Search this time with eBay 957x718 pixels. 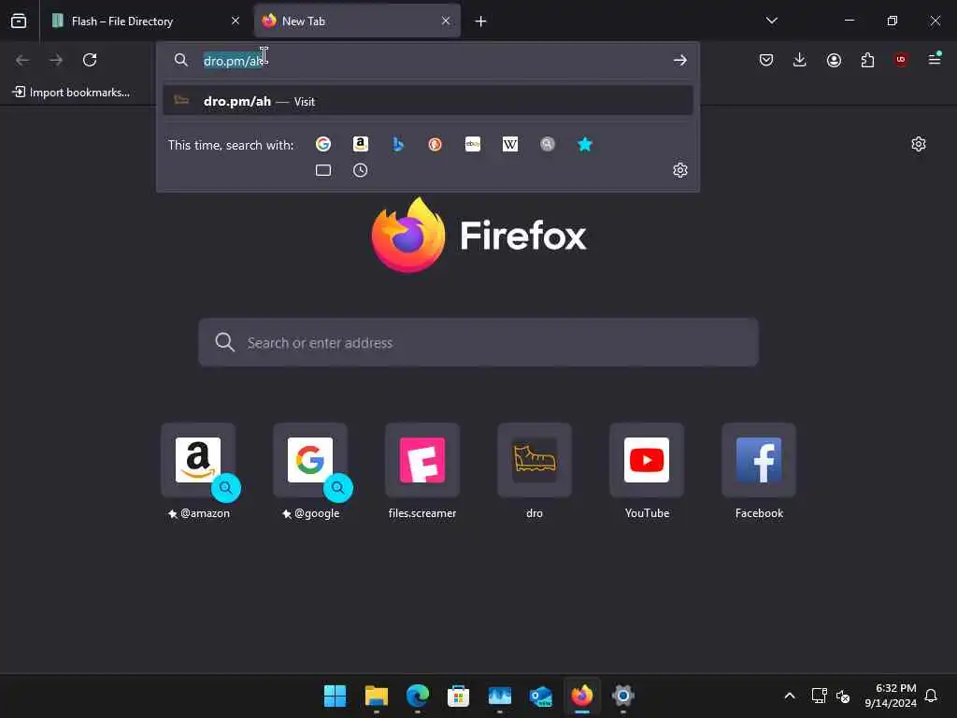coord(473,144)
